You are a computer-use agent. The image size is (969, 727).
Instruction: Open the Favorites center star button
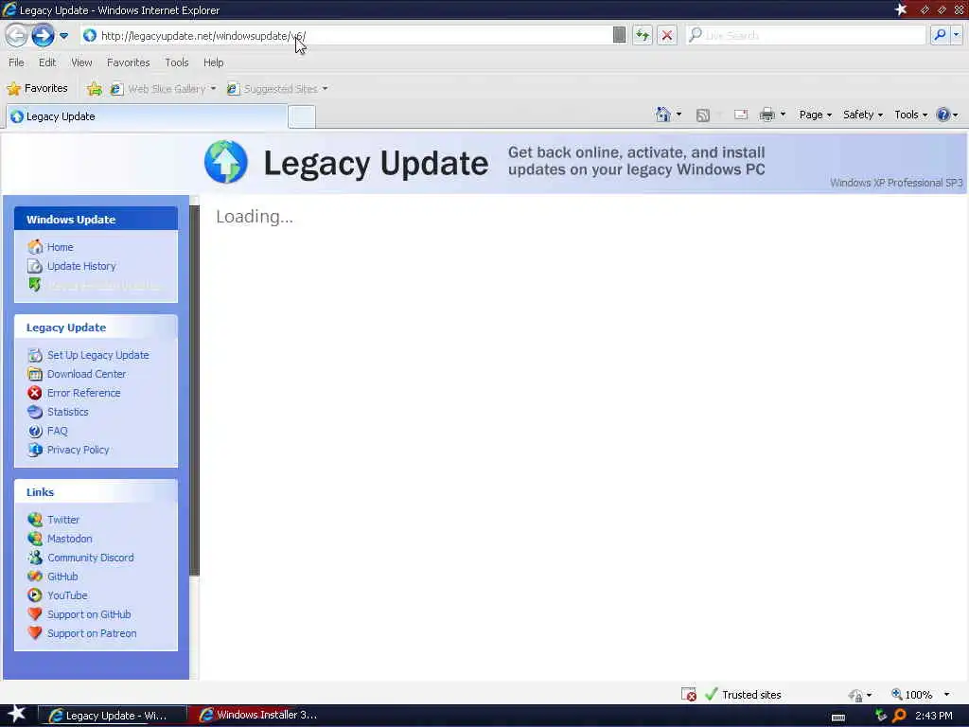tap(37, 88)
